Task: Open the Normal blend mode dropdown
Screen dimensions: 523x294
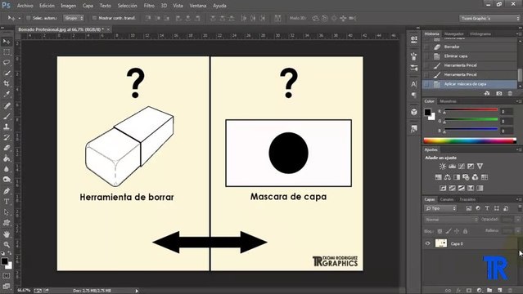Action: tap(451, 220)
